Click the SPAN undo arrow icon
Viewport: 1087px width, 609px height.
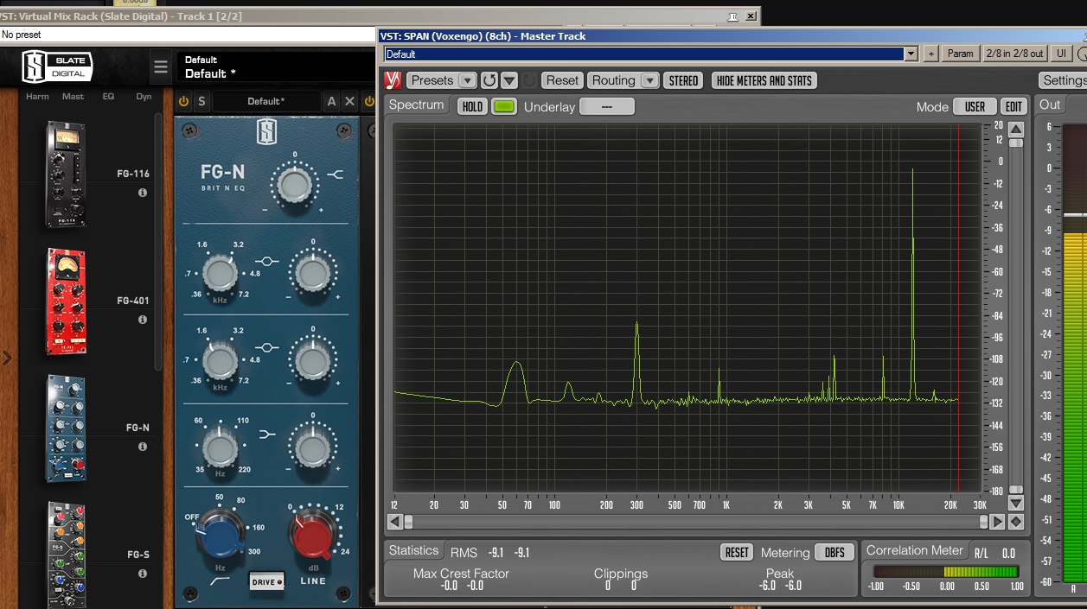489,80
